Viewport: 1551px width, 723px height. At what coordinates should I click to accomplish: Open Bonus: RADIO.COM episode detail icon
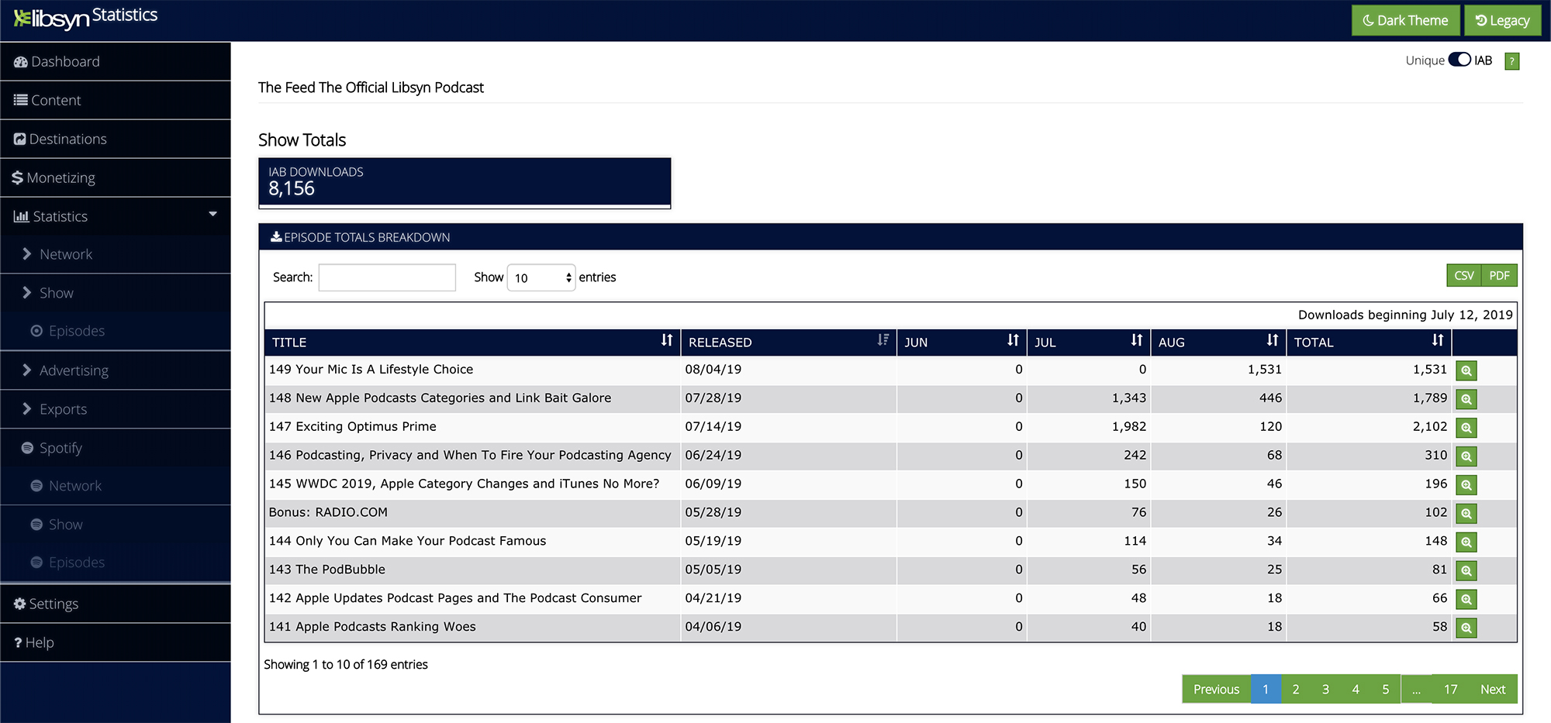tap(1466, 514)
